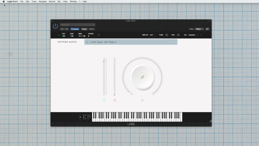The image size is (259, 146).
Task: Open the MIDI channel ANY dropdown
Action: 152,35
